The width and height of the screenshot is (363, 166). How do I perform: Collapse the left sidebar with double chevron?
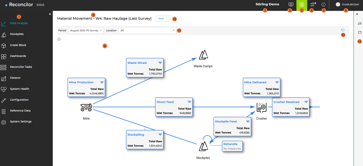[x=50, y=14]
